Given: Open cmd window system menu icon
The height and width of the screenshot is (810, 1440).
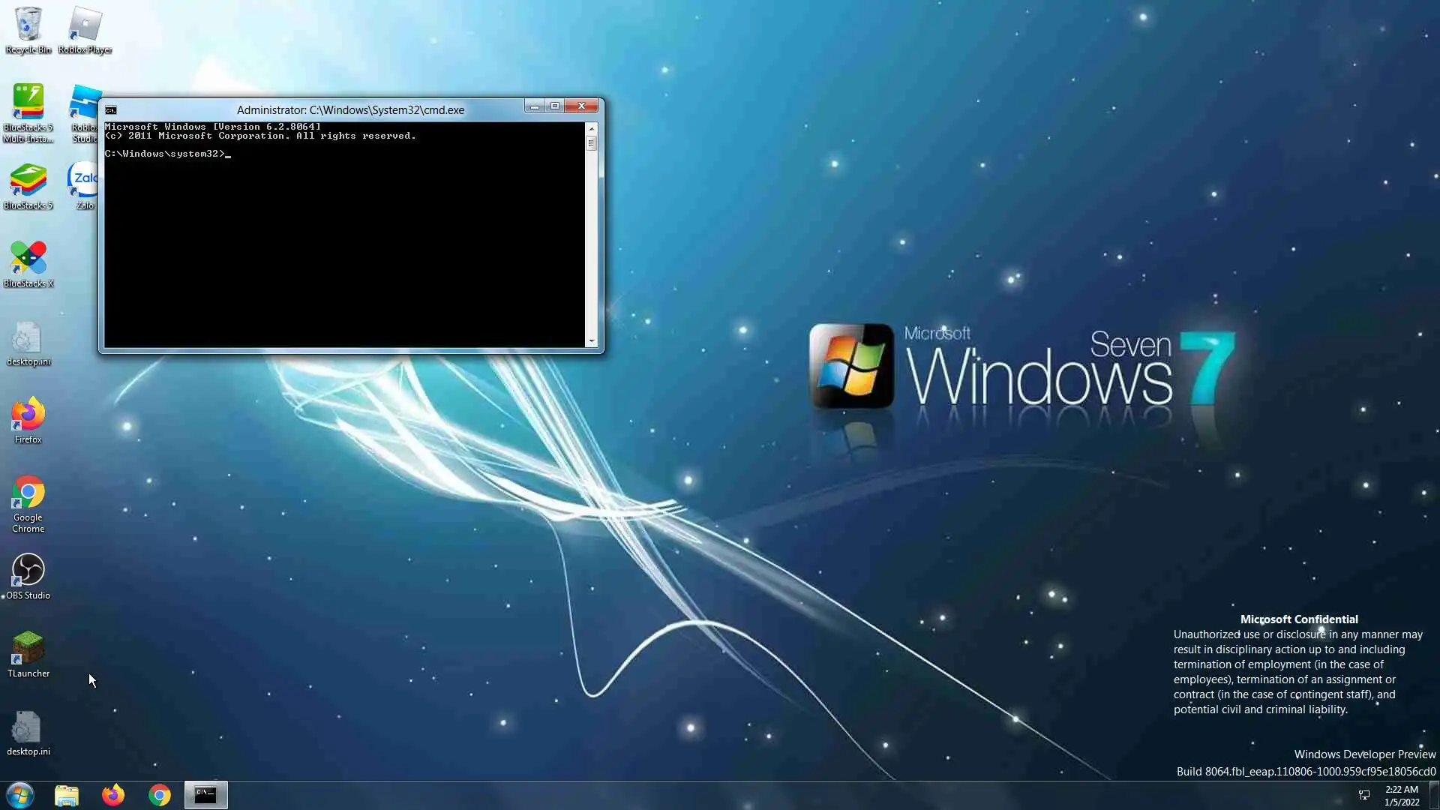Looking at the screenshot, I should 111,110.
